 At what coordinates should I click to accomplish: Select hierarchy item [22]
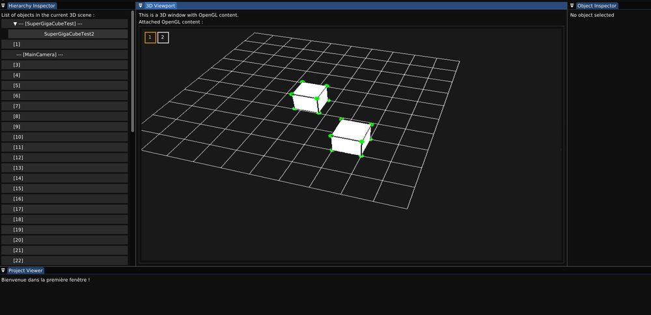(x=64, y=260)
